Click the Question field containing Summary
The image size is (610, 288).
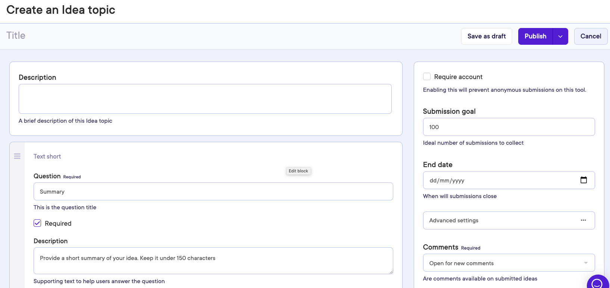tap(213, 192)
